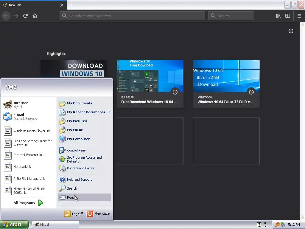This screenshot has height=229, width=305.
Task: Open New Tab settings gear icon
Action: (291, 31)
